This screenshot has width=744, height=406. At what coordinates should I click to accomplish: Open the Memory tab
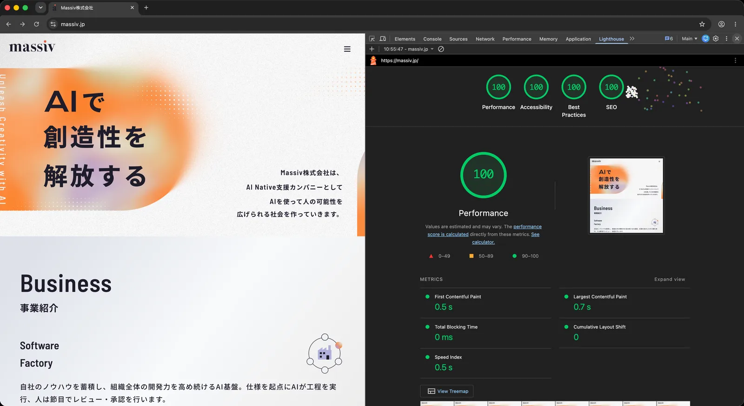tap(548, 39)
